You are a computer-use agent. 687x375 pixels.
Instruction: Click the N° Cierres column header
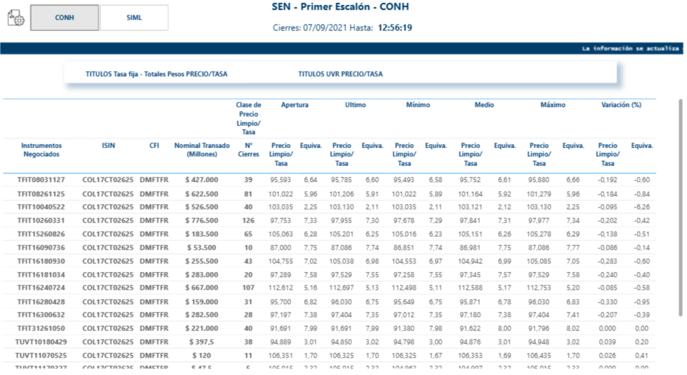pos(248,150)
